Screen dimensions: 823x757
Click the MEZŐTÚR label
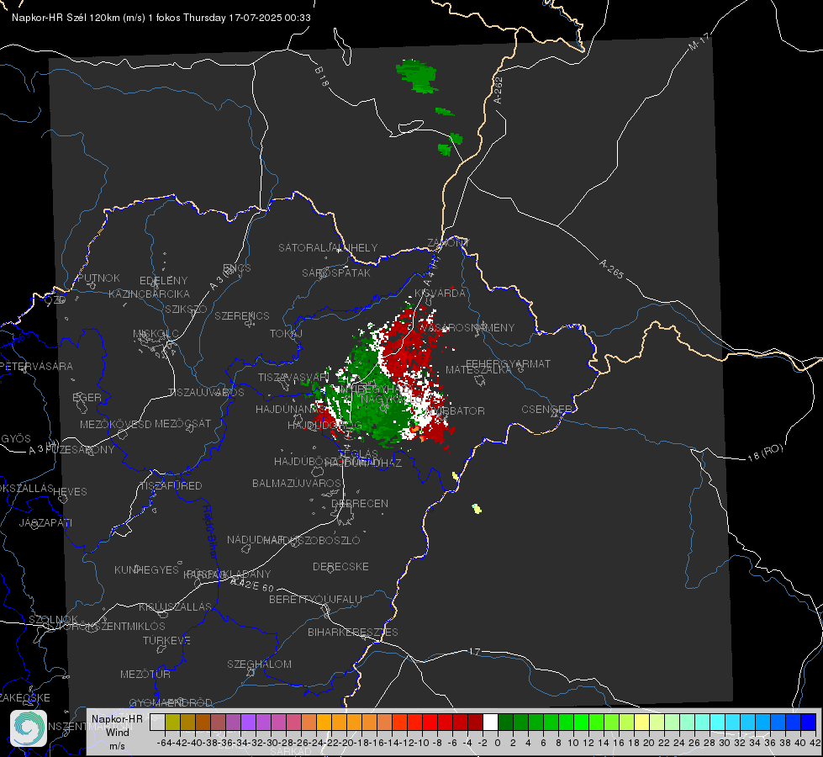pyautogui.click(x=145, y=675)
